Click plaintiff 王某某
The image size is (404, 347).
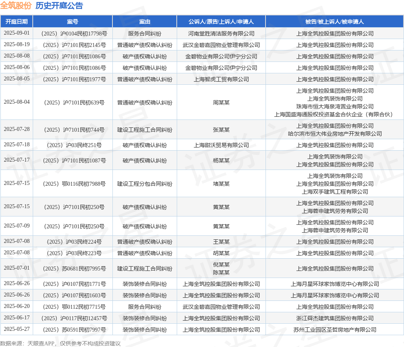pos(221,242)
